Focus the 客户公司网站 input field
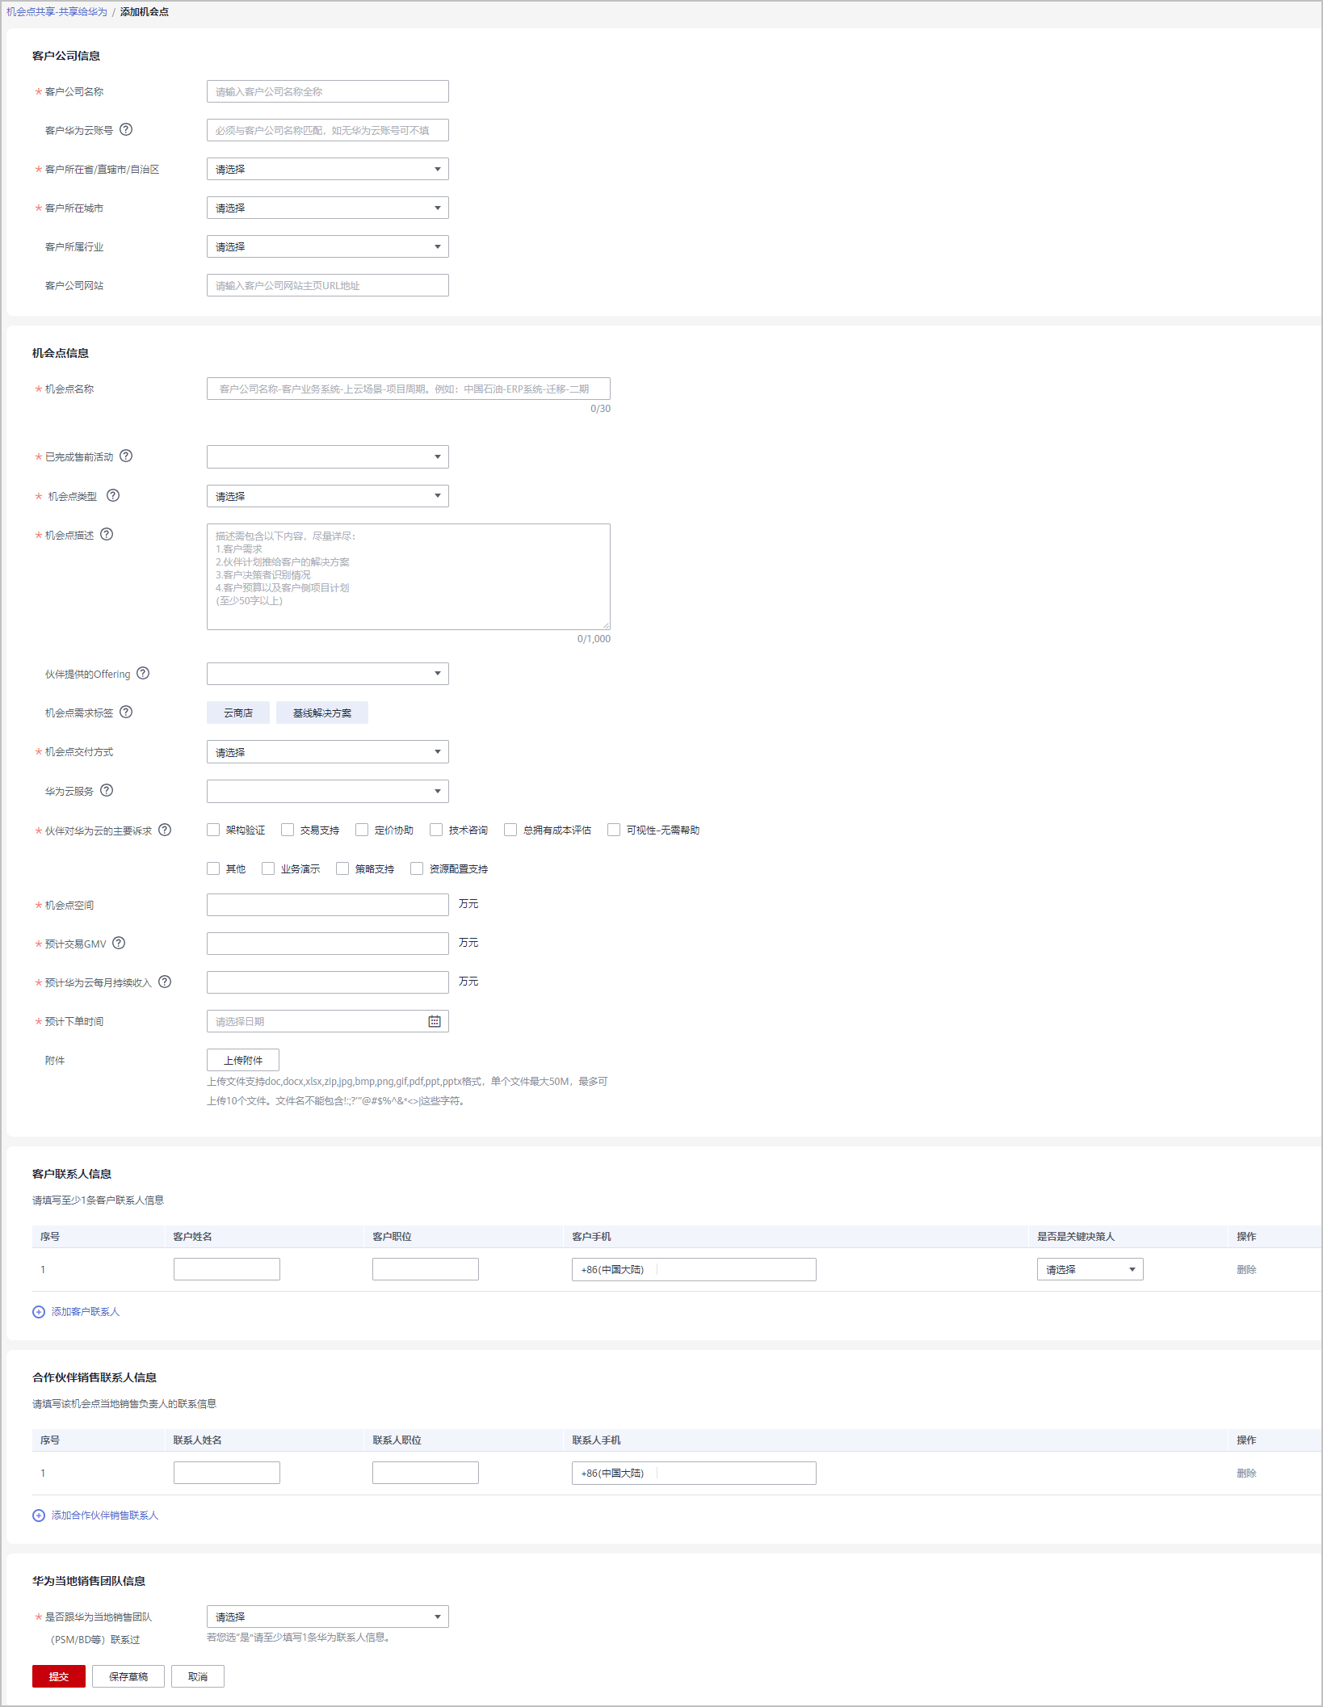1323x1707 pixels. tap(328, 285)
